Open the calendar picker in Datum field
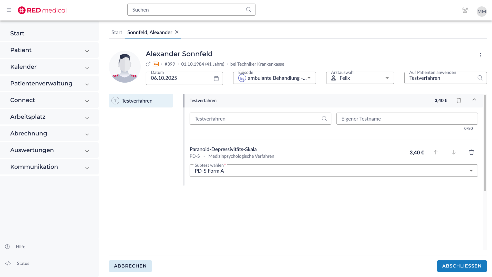The width and height of the screenshot is (492, 277). (216, 78)
